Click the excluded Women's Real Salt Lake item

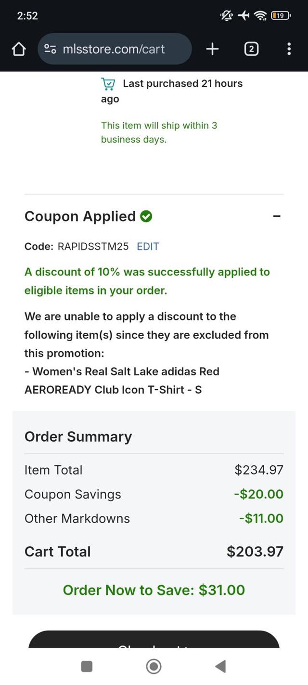pos(122,381)
